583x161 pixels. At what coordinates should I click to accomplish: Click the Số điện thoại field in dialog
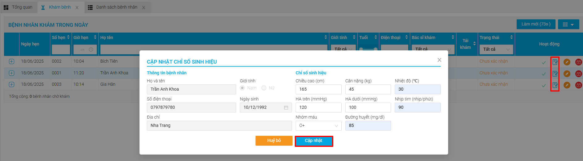(191, 108)
